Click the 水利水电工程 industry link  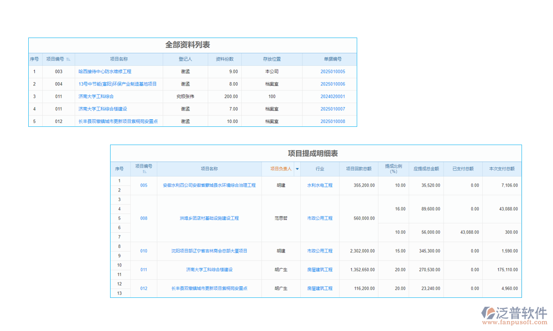[320, 185]
